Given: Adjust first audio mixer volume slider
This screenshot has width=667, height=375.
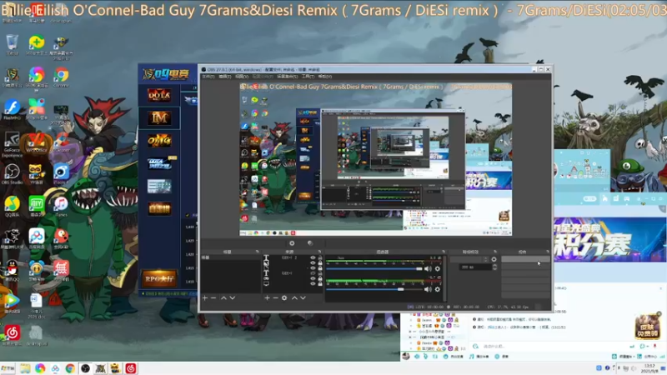Looking at the screenshot, I should [x=374, y=268].
